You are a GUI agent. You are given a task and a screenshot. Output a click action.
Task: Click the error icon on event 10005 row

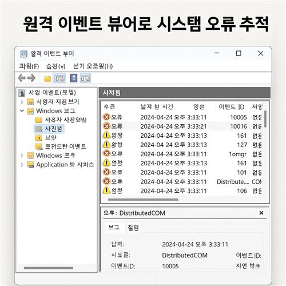click(x=106, y=117)
